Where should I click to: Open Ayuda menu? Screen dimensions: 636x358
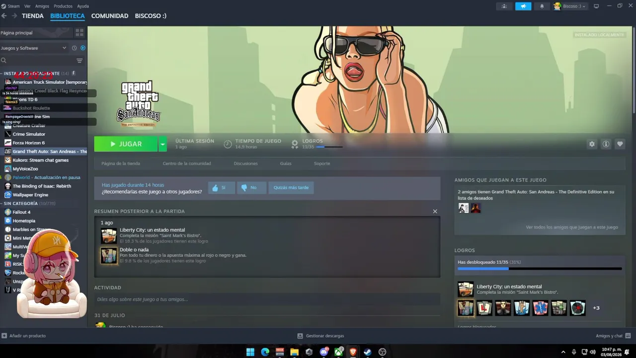pyautogui.click(x=83, y=6)
